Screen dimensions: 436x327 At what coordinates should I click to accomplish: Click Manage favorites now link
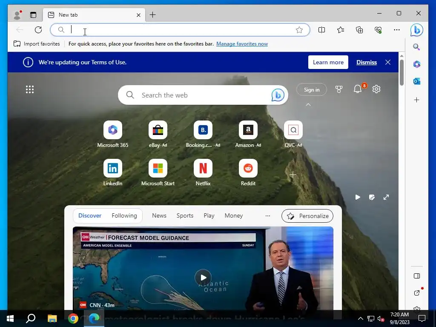[242, 44]
